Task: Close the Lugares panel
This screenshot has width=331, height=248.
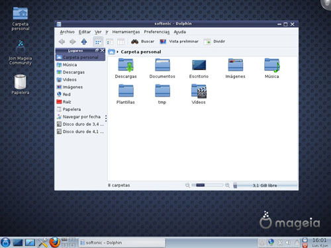Action: [102, 50]
